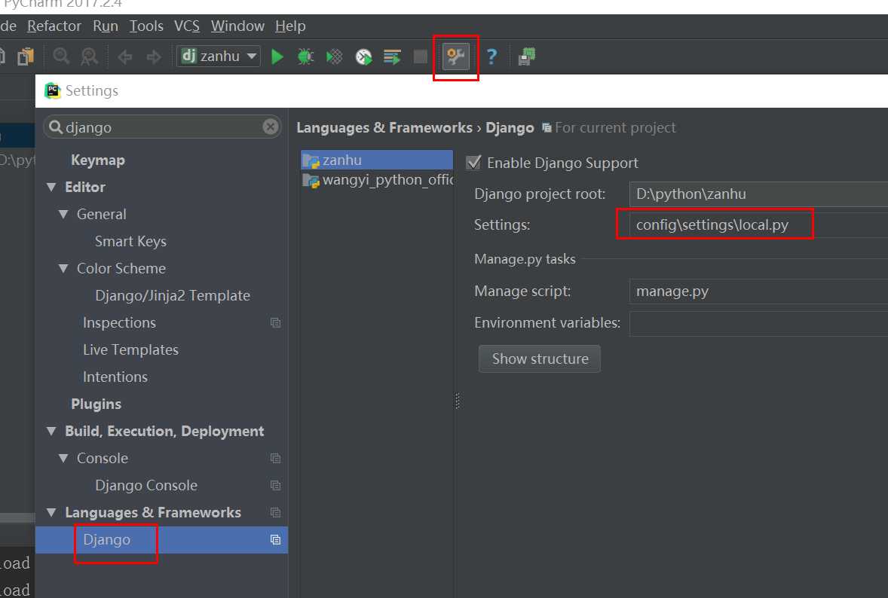Click the Settings path field
Screen dimensions: 888x598
tap(758, 225)
